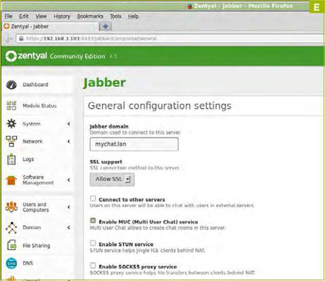Open the Help menu

[133, 16]
